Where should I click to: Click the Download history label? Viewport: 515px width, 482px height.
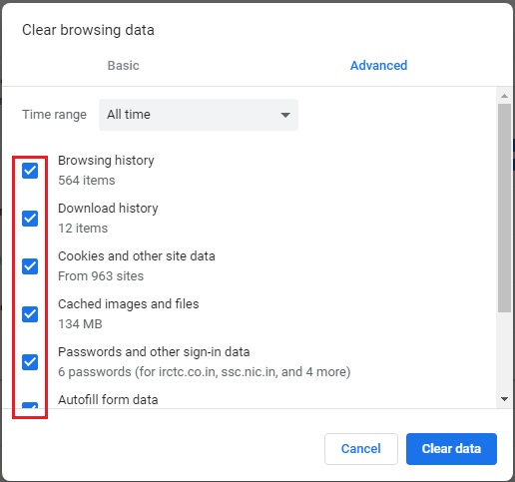pyautogui.click(x=108, y=209)
